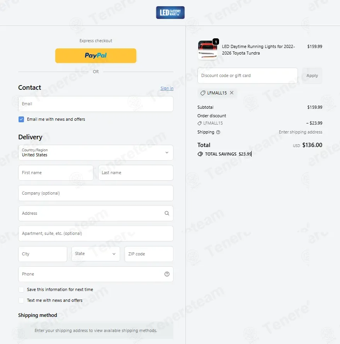Image resolution: width=340 pixels, height=344 pixels.
Task: Check Save this information for next time
Action: [21, 289]
